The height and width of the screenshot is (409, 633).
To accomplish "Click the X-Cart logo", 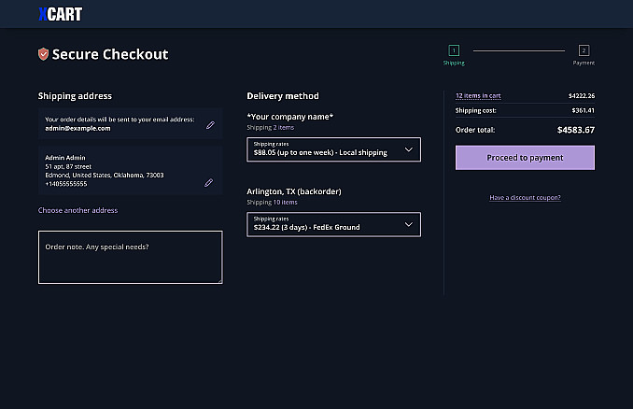I will tap(60, 14).
